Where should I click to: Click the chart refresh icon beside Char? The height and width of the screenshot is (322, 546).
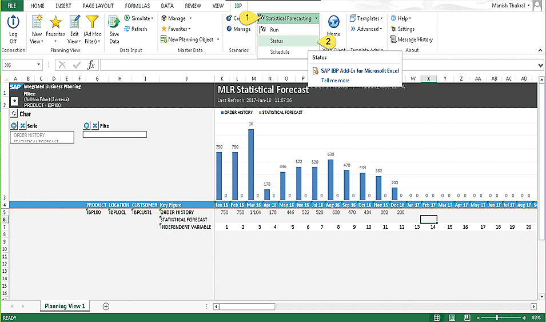[x=14, y=114]
